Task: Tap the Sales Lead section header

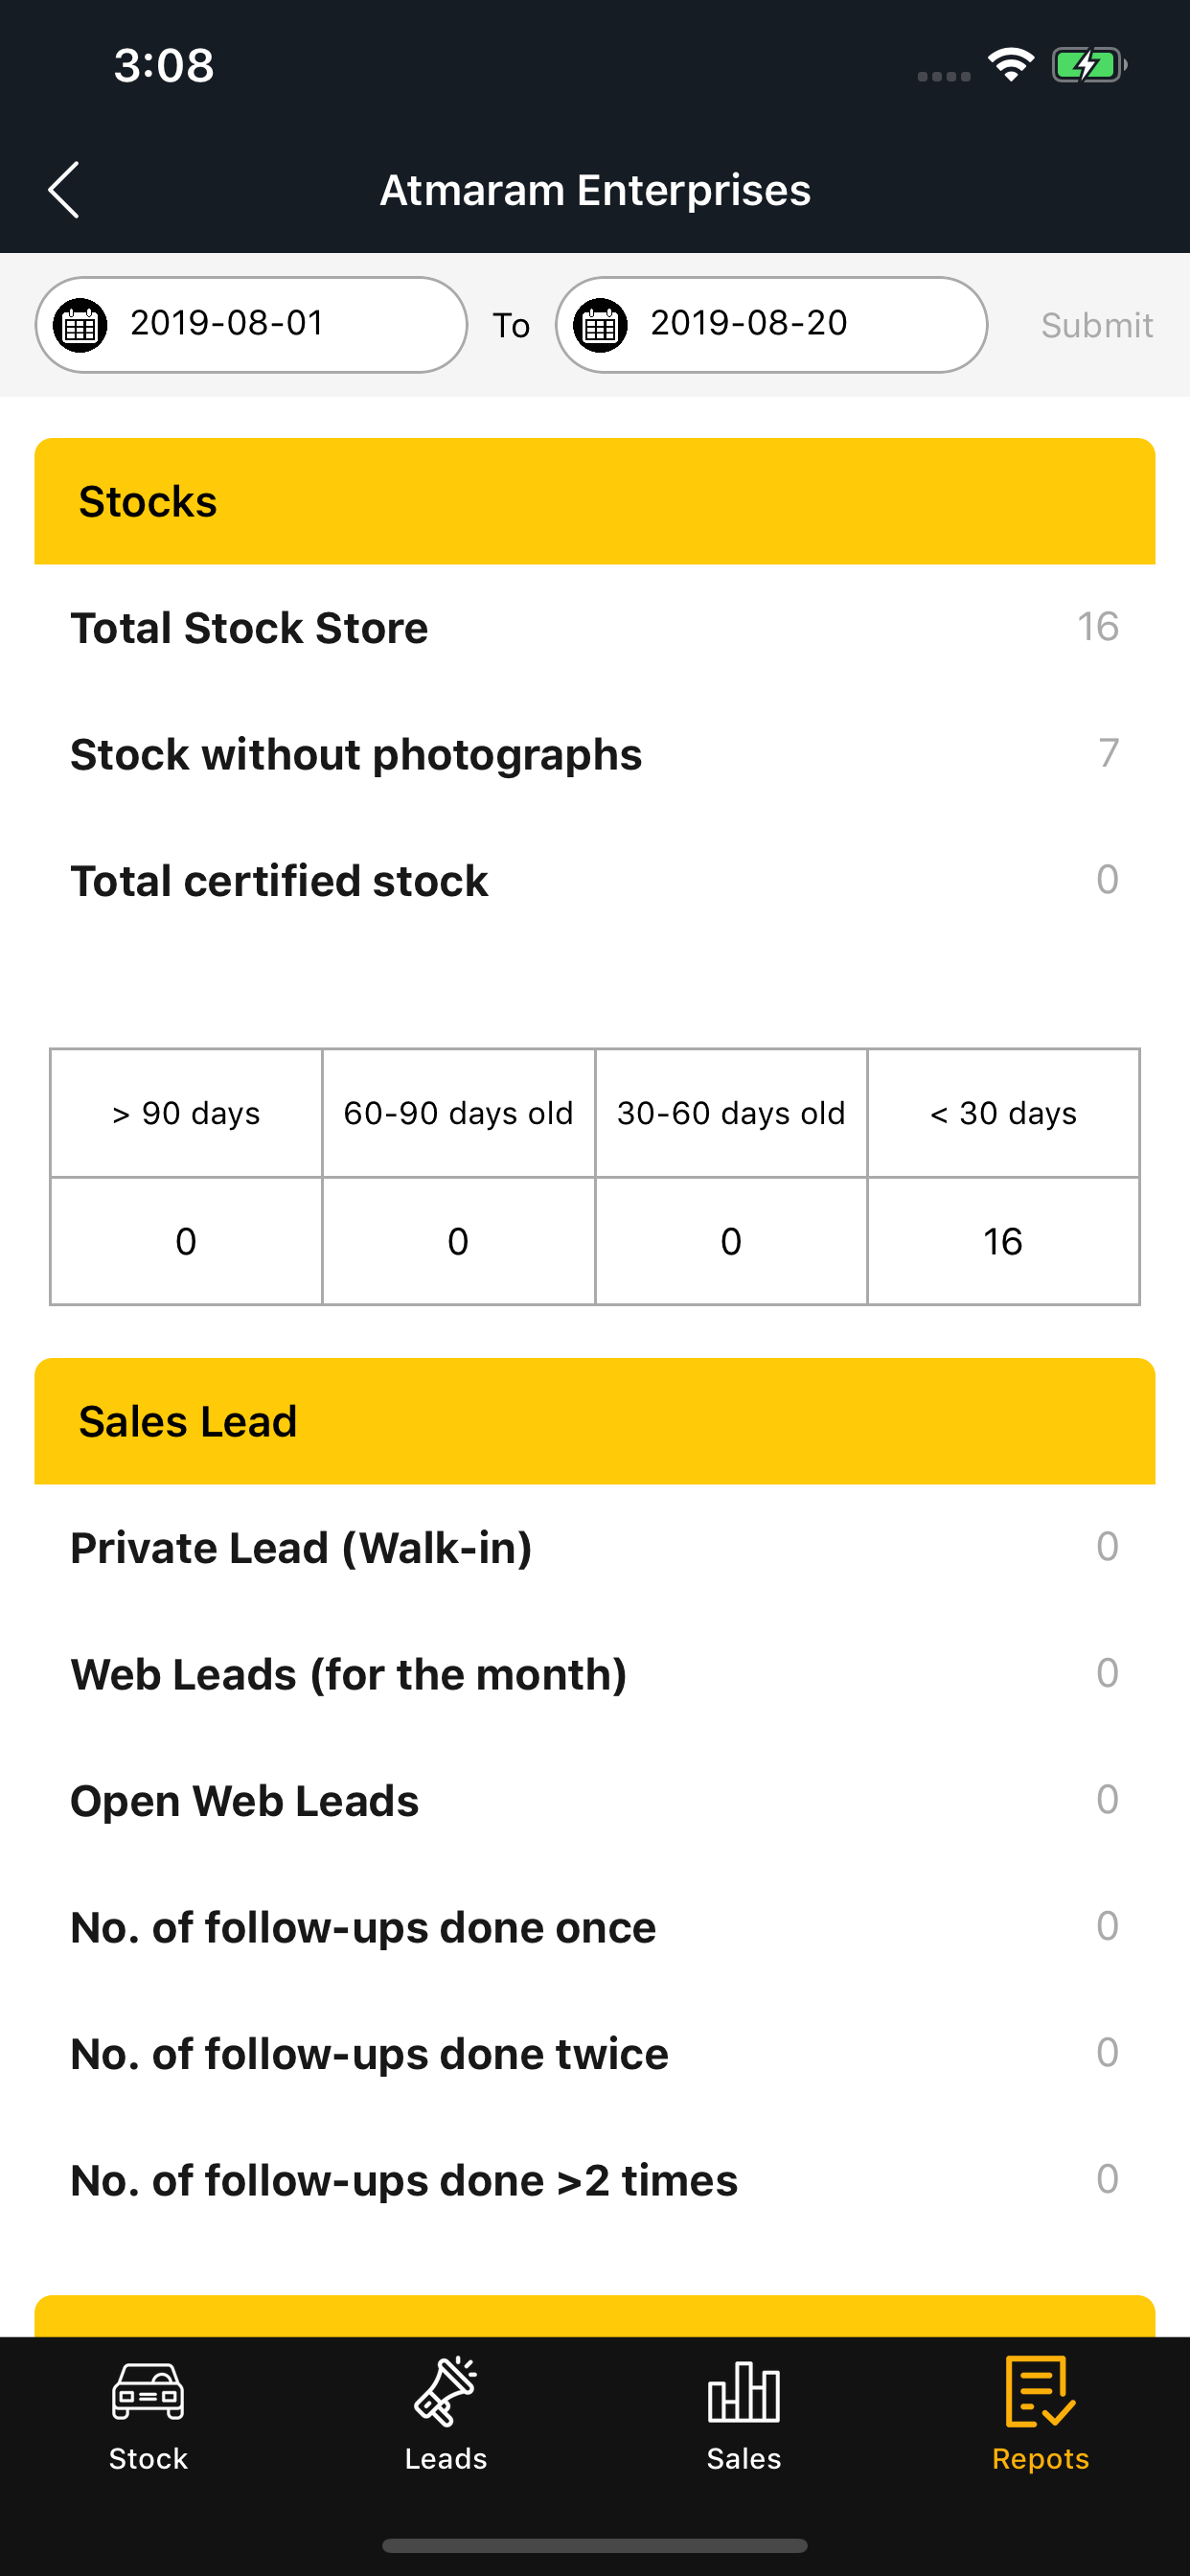Action: click(x=595, y=1421)
